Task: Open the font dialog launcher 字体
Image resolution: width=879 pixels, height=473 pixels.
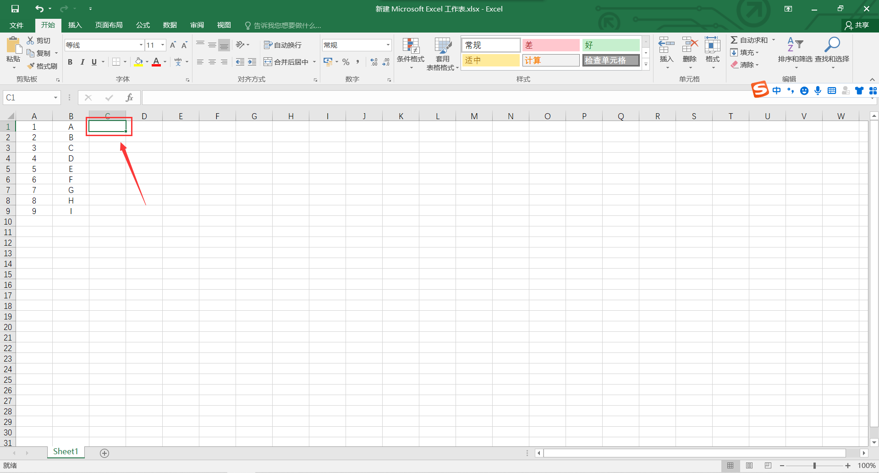Action: 187,80
